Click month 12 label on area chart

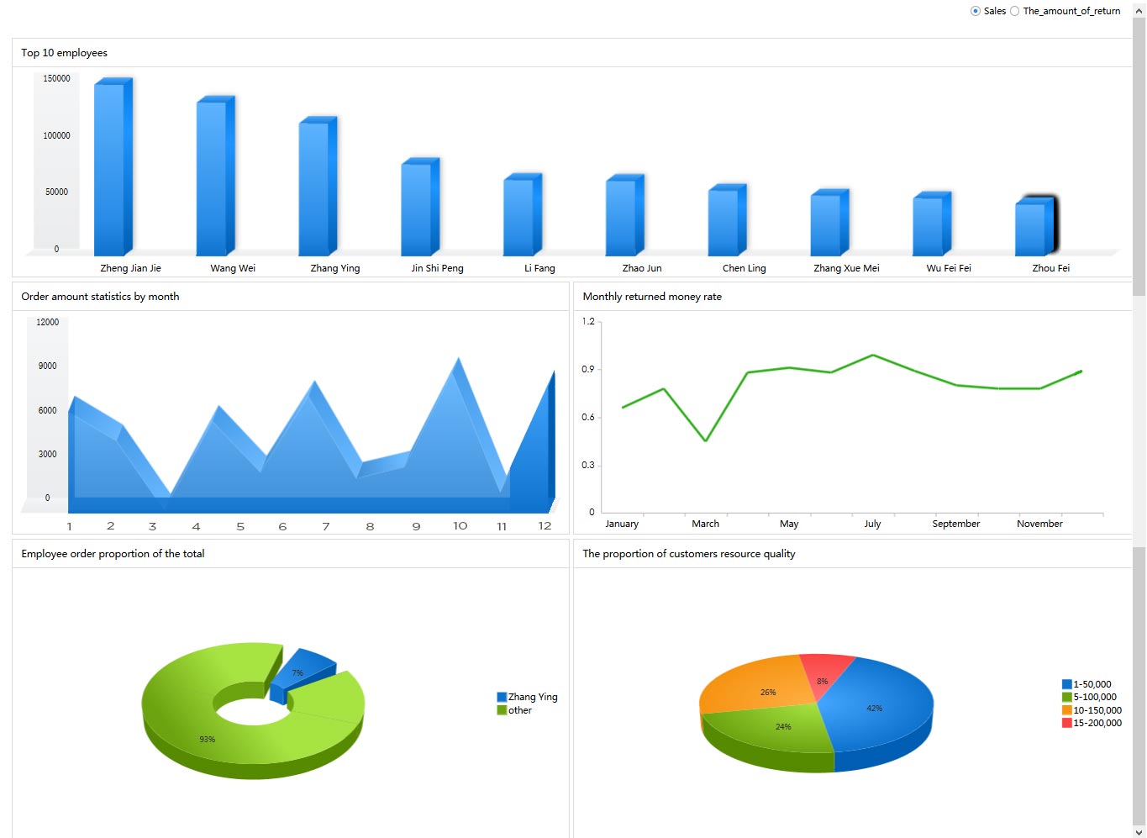tap(545, 526)
